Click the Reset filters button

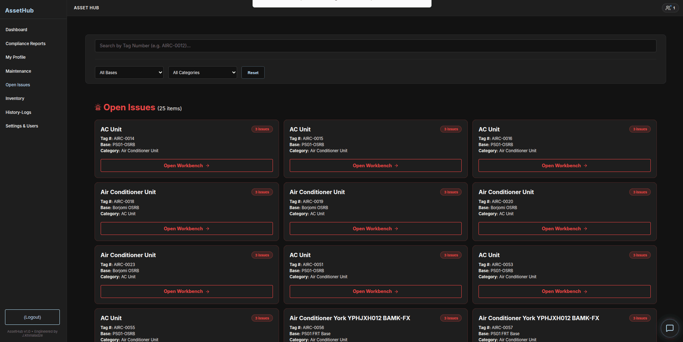(253, 72)
